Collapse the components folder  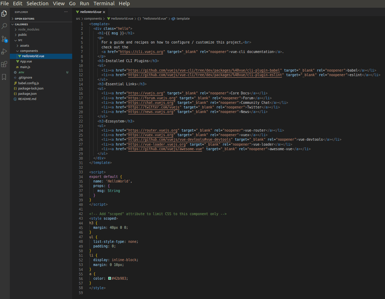point(18,51)
